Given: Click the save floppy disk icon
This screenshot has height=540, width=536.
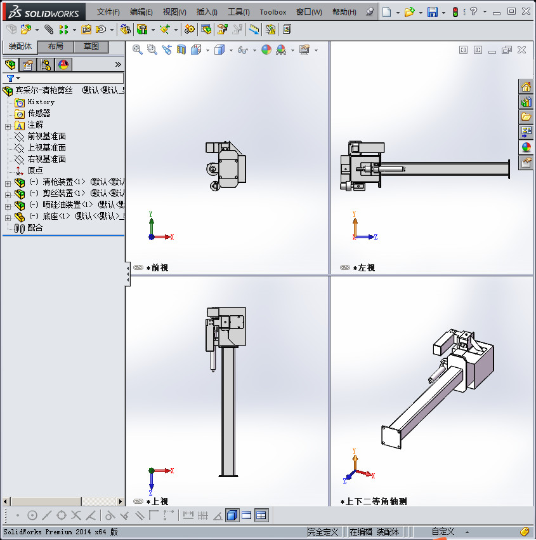Looking at the screenshot, I should [x=432, y=12].
